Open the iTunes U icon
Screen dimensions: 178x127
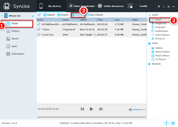153,39
